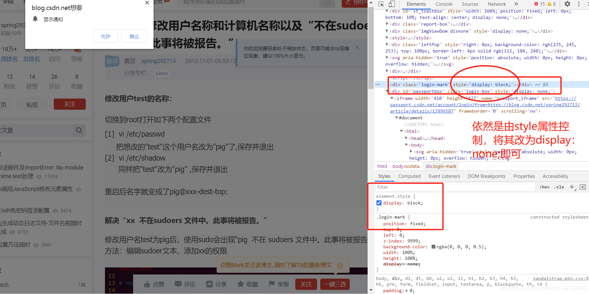Image resolution: width=589 pixels, height=294 pixels.
Task: Expand the style element node
Action: pos(387,38)
